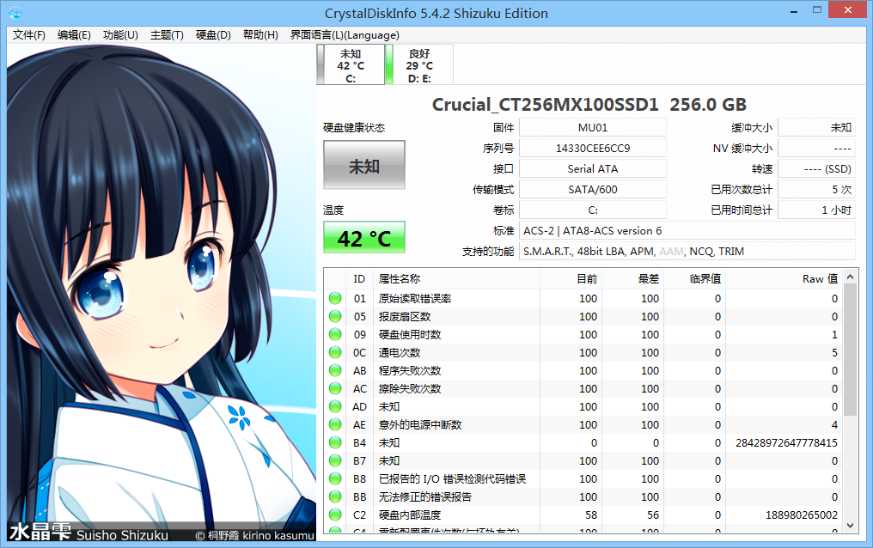
Task: Click status circle icon for attribute AD
Action: tap(335, 406)
